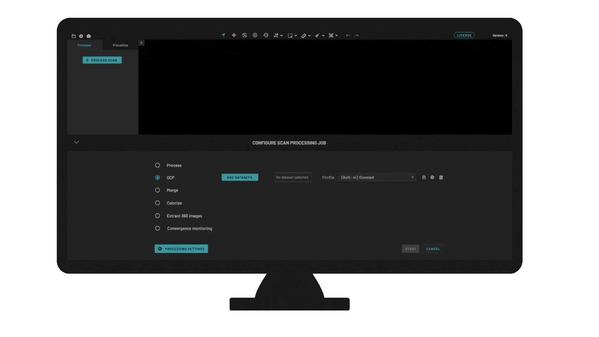The image size is (599, 337).
Task: Select the Merge radio option
Action: [158, 190]
